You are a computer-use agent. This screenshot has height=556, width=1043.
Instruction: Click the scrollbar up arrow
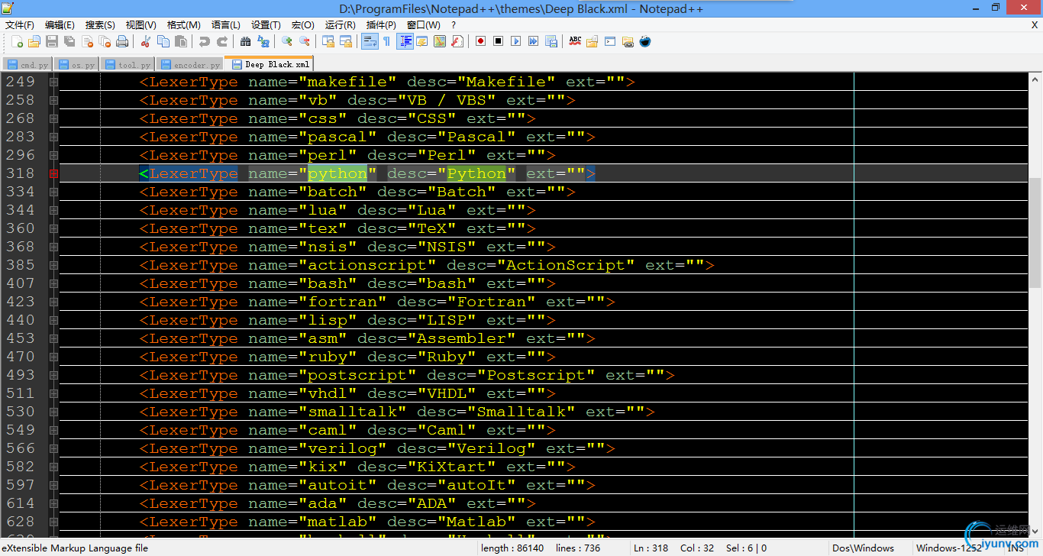click(1035, 79)
